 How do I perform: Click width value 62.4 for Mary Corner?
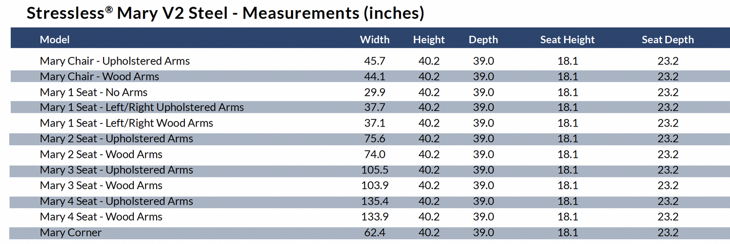point(374,232)
